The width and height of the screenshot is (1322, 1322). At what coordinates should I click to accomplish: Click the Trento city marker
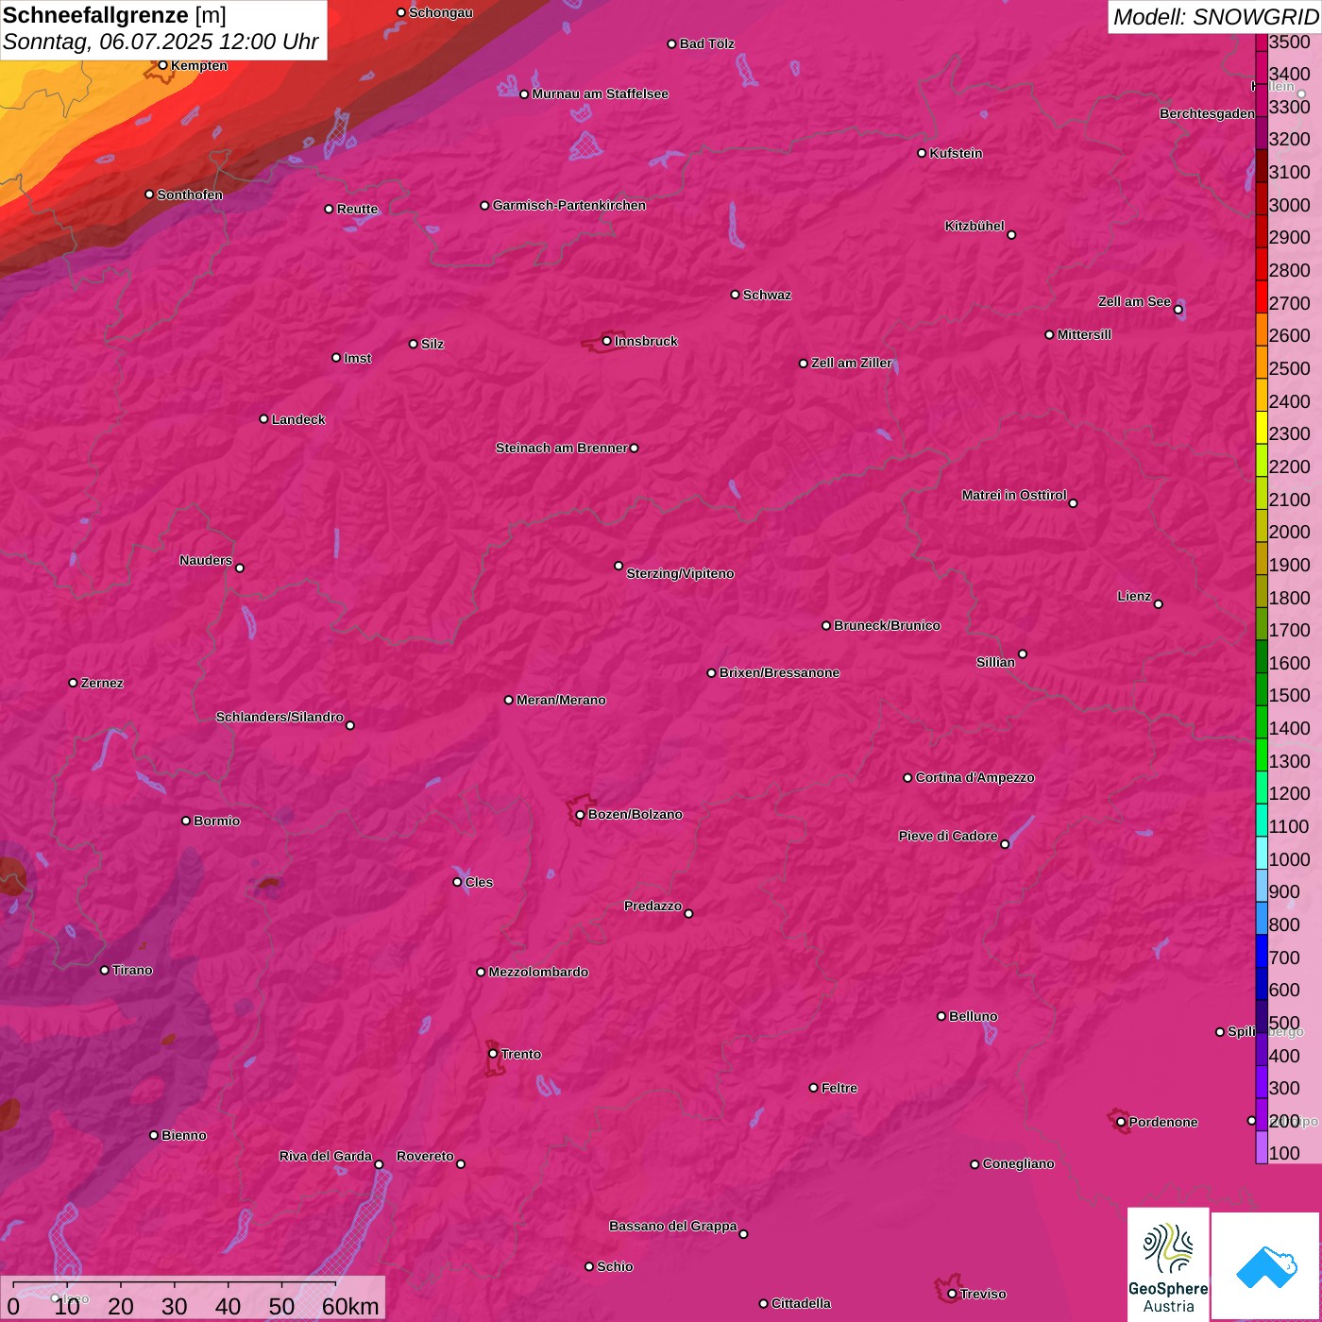[493, 1054]
